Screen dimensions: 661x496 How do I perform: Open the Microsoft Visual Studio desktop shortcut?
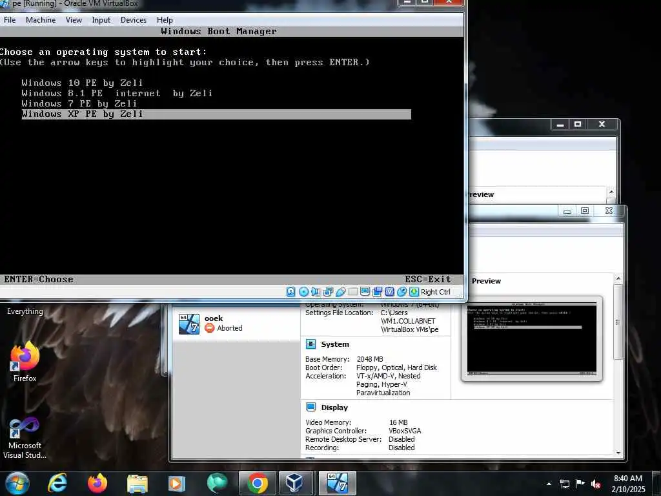pyautogui.click(x=25, y=438)
